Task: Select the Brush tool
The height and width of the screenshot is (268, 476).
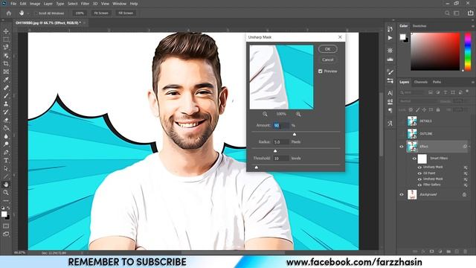Action: [x=6, y=96]
